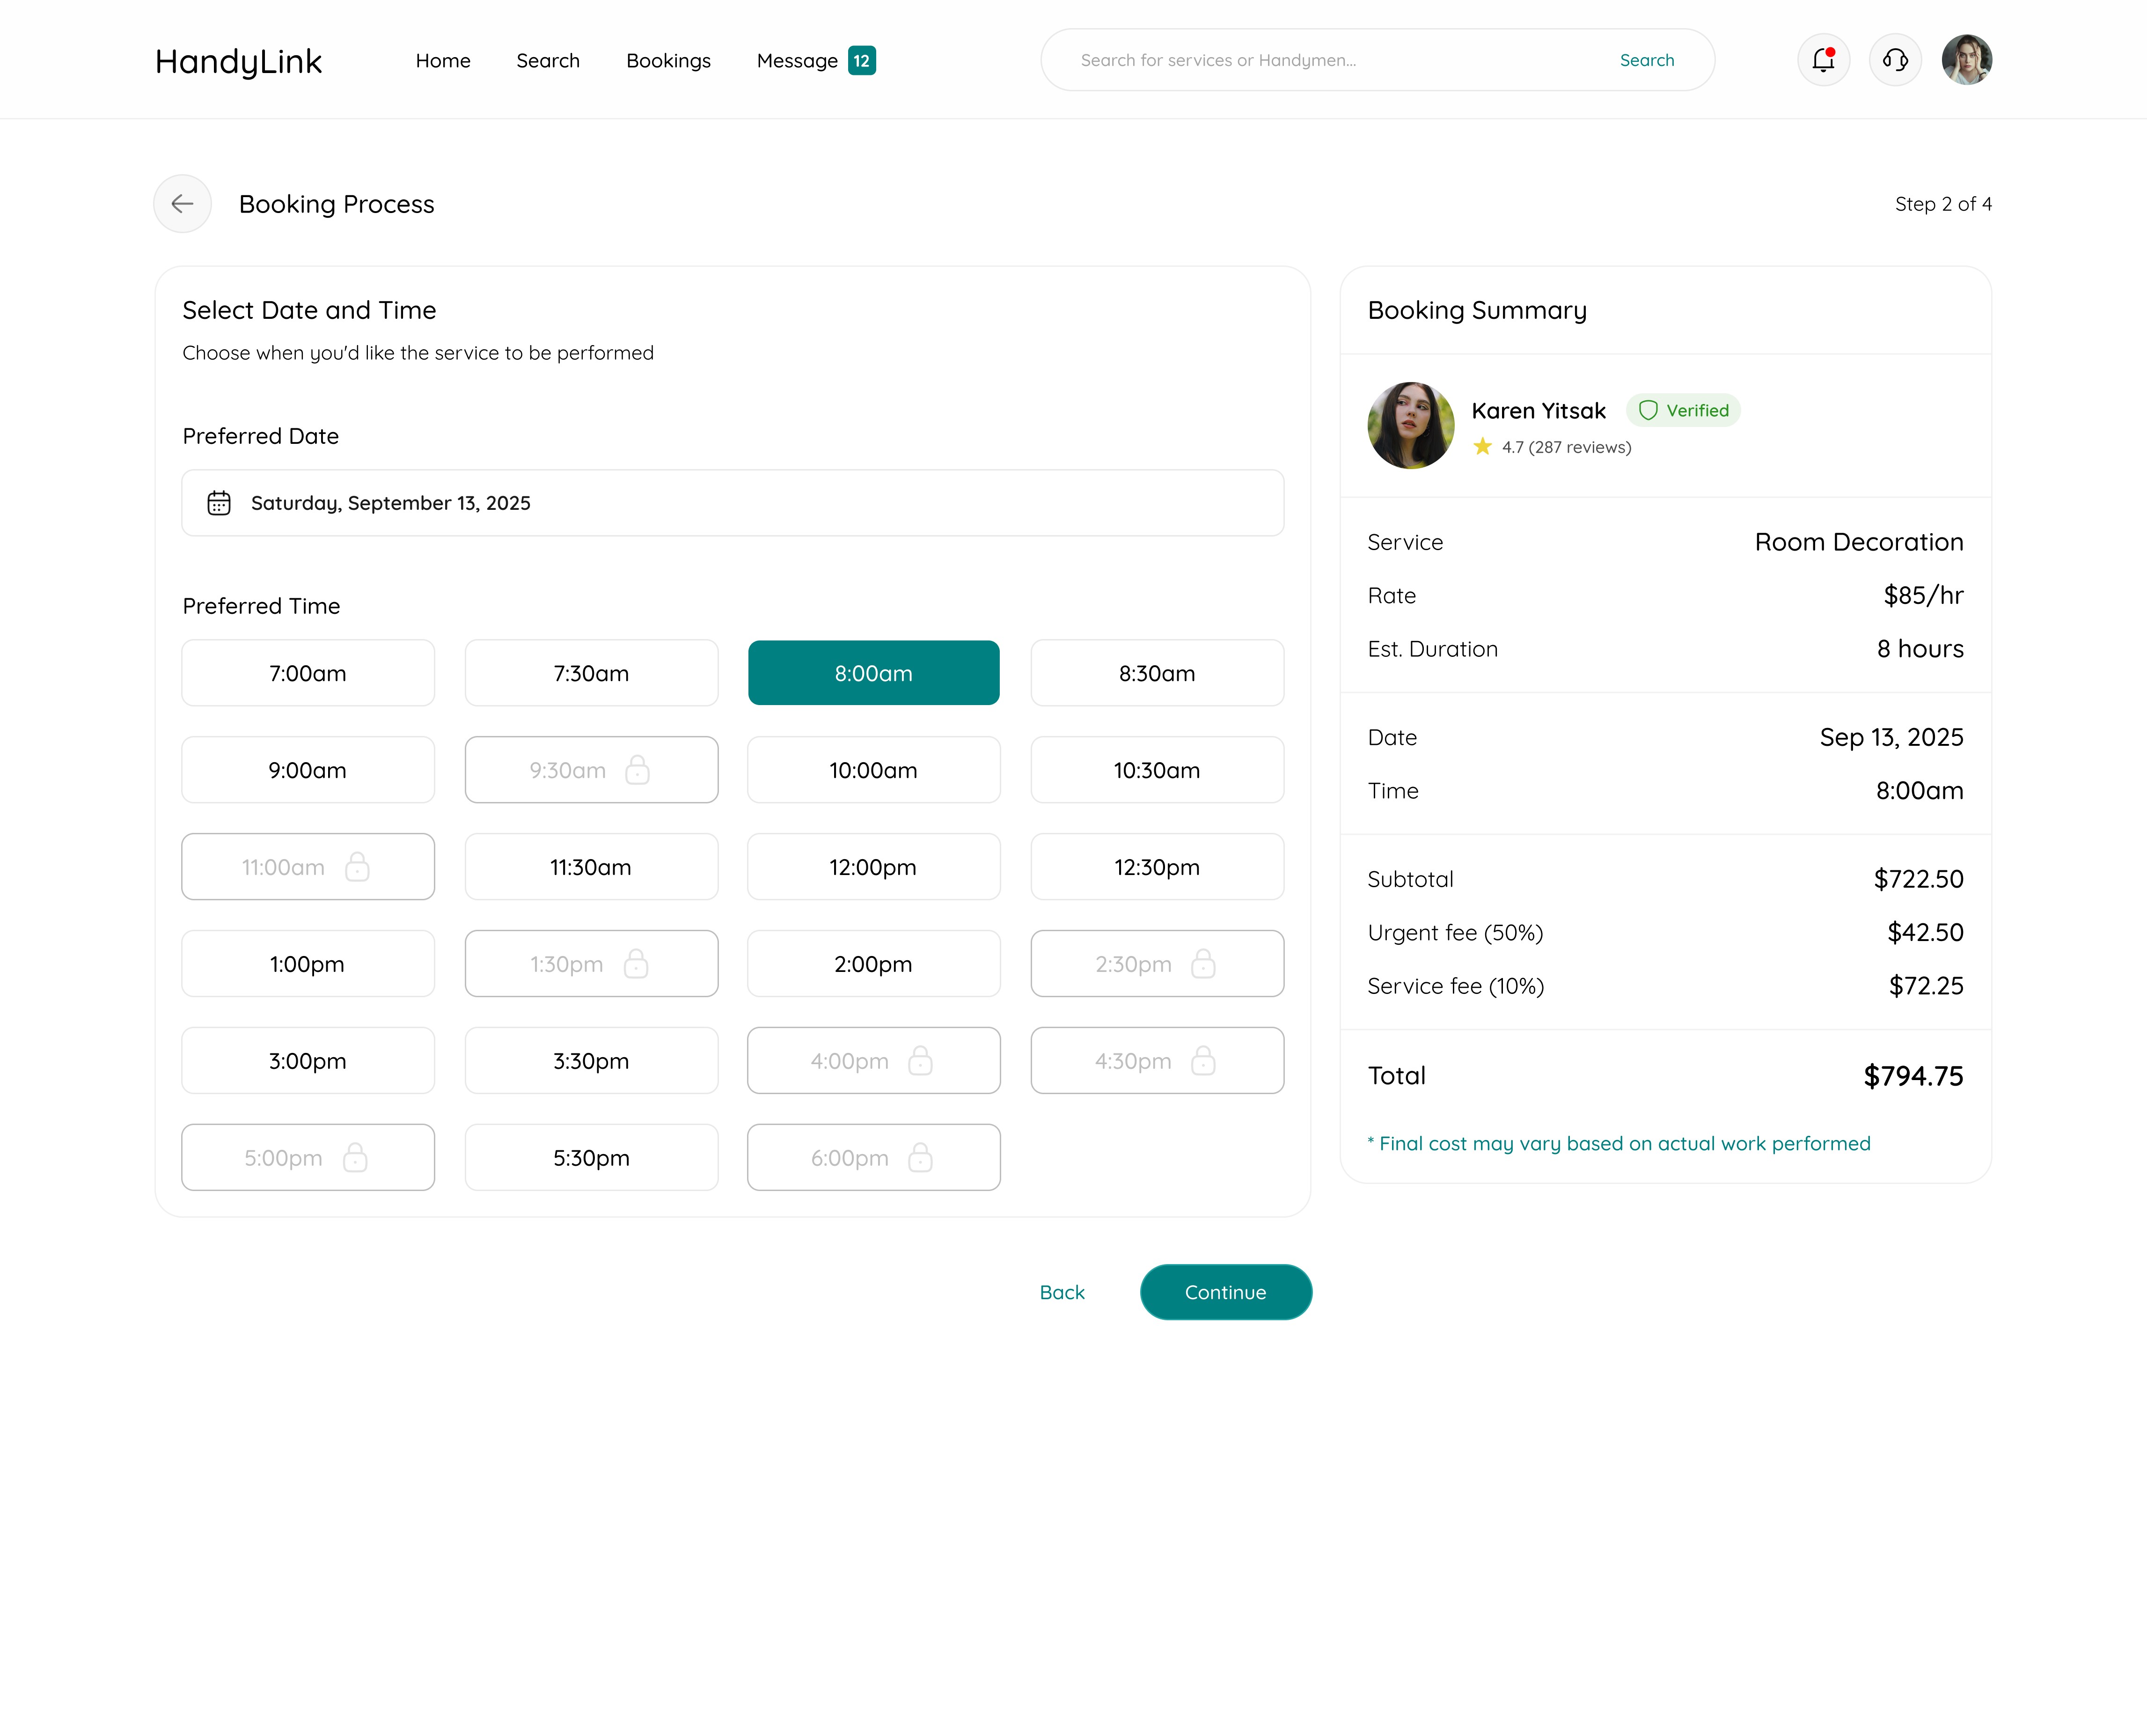The height and width of the screenshot is (1736, 2147).
Task: Click the calendar icon in Preferred Date
Action: pos(219,503)
